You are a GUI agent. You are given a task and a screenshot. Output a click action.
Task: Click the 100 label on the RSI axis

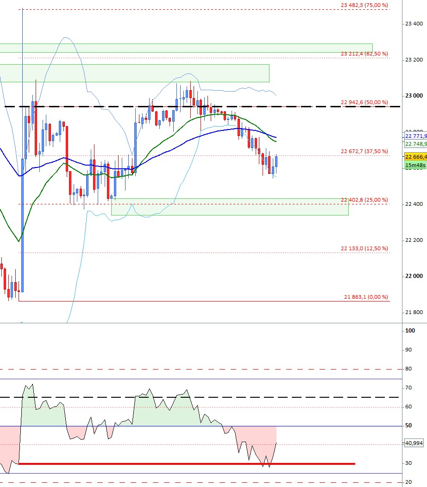410,331
